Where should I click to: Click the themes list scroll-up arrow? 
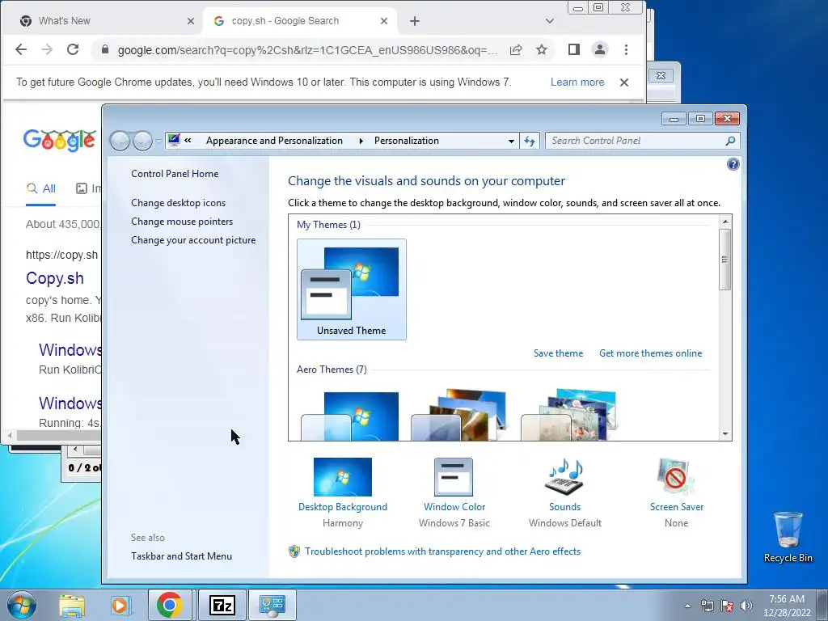pos(725,222)
